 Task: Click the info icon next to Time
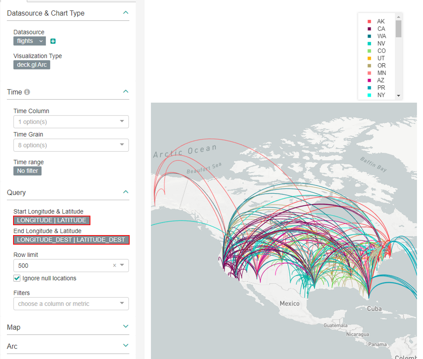coord(27,92)
